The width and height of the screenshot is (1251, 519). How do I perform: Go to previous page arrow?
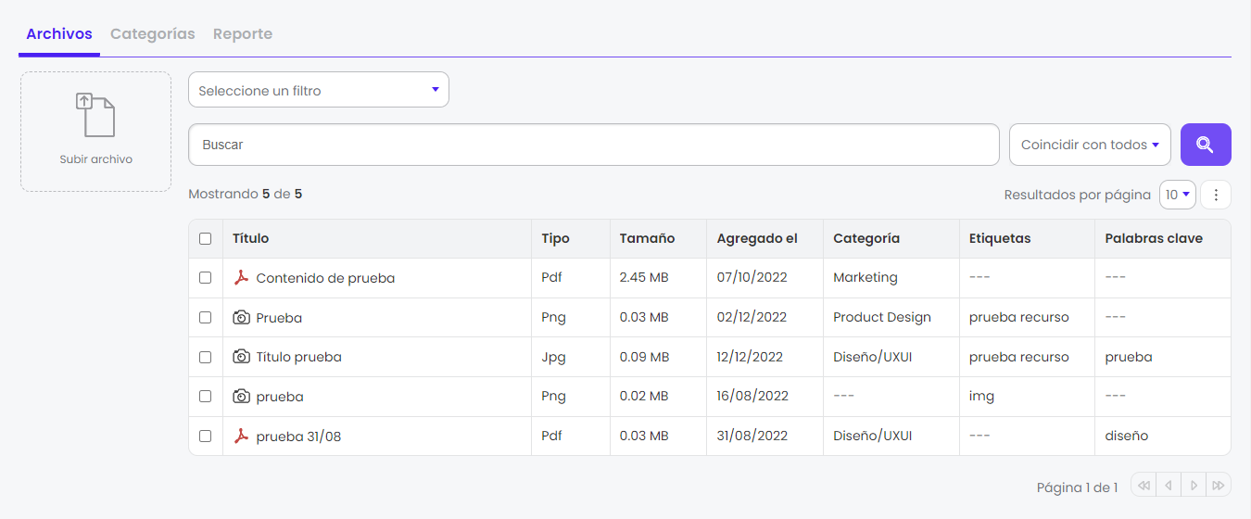click(1169, 485)
